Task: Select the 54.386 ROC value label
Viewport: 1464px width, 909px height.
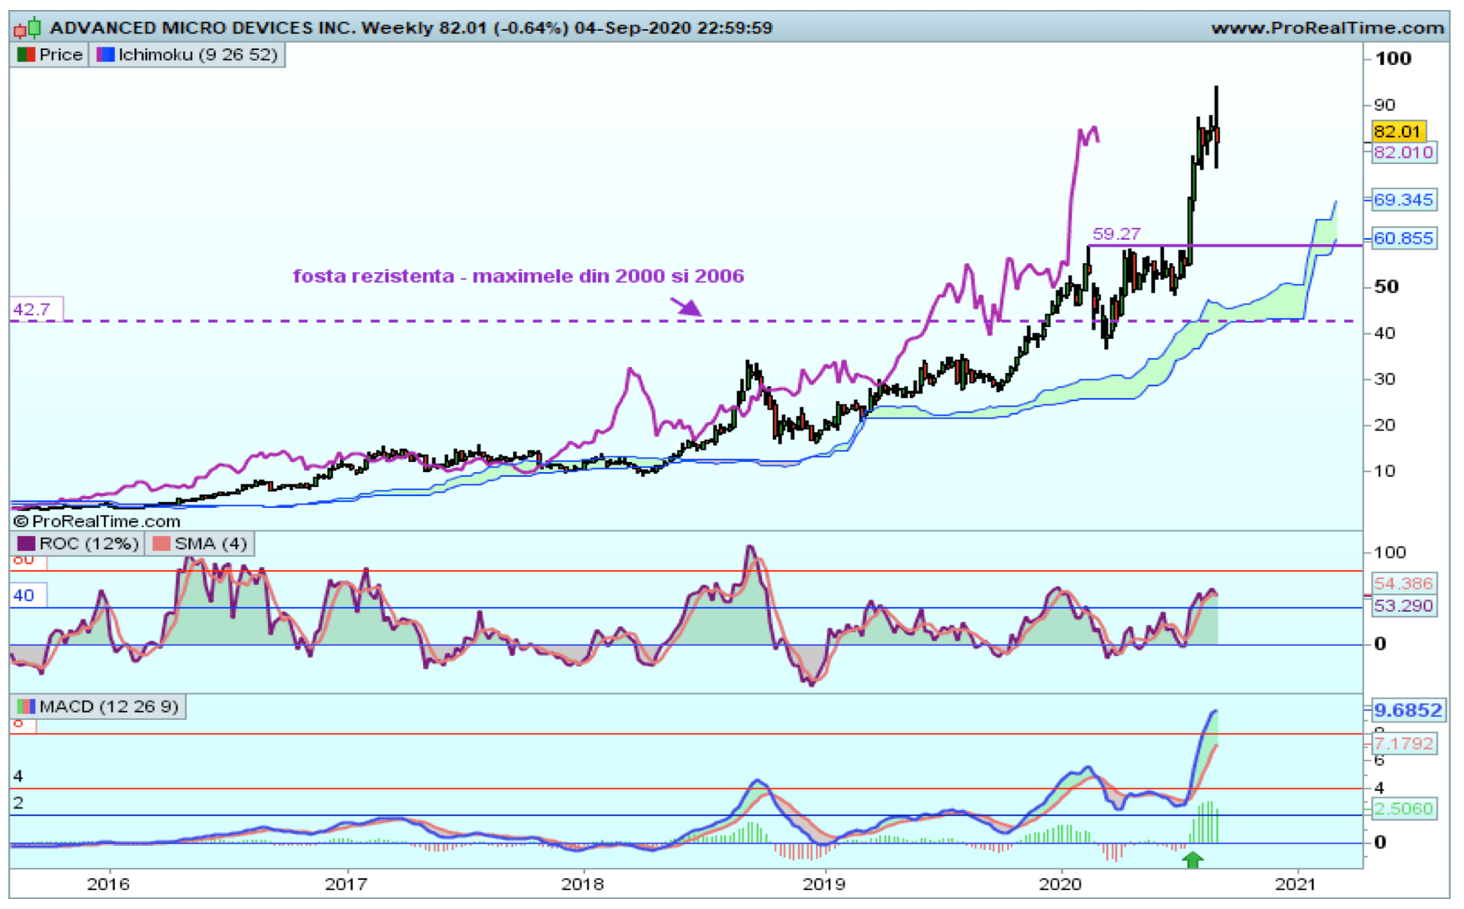Action: pos(1403,584)
